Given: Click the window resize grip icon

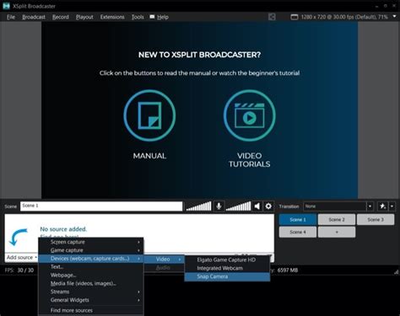Looking at the screenshot, I should pyautogui.click(x=396, y=271).
